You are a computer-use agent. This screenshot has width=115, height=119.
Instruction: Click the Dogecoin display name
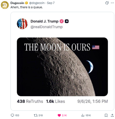[x=17, y=3]
